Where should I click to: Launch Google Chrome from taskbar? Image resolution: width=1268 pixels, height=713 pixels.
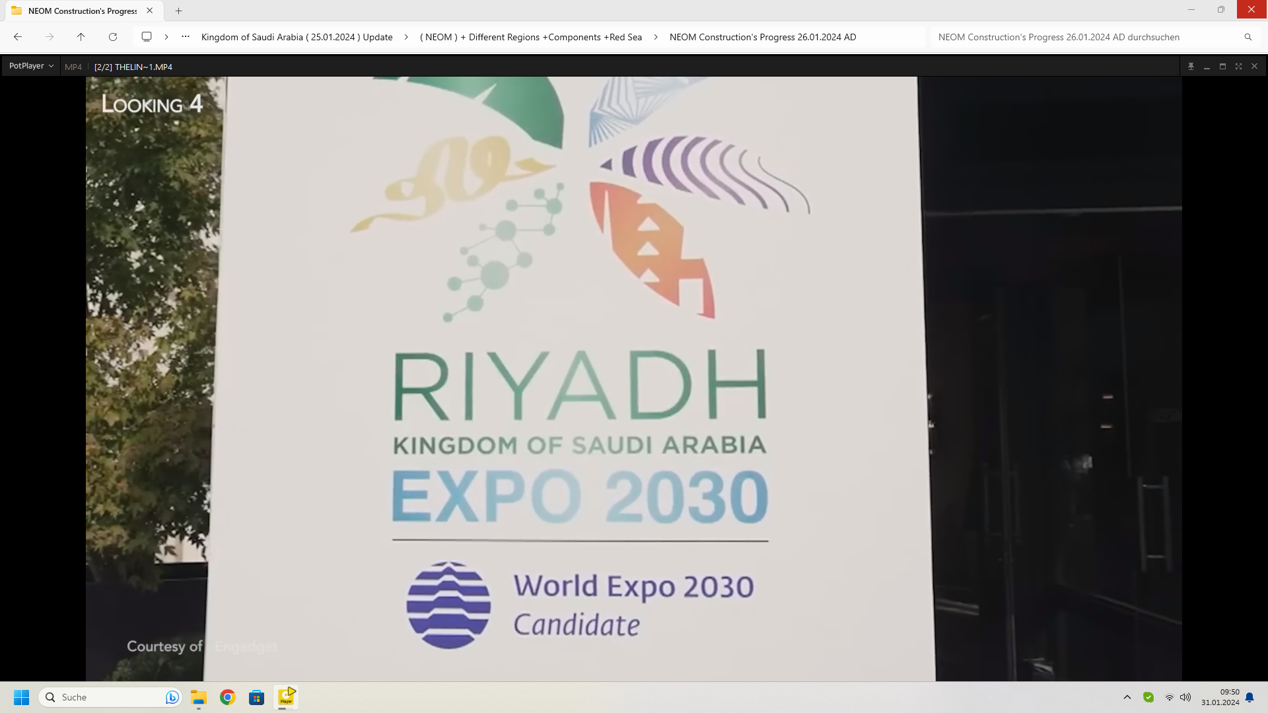tap(228, 697)
